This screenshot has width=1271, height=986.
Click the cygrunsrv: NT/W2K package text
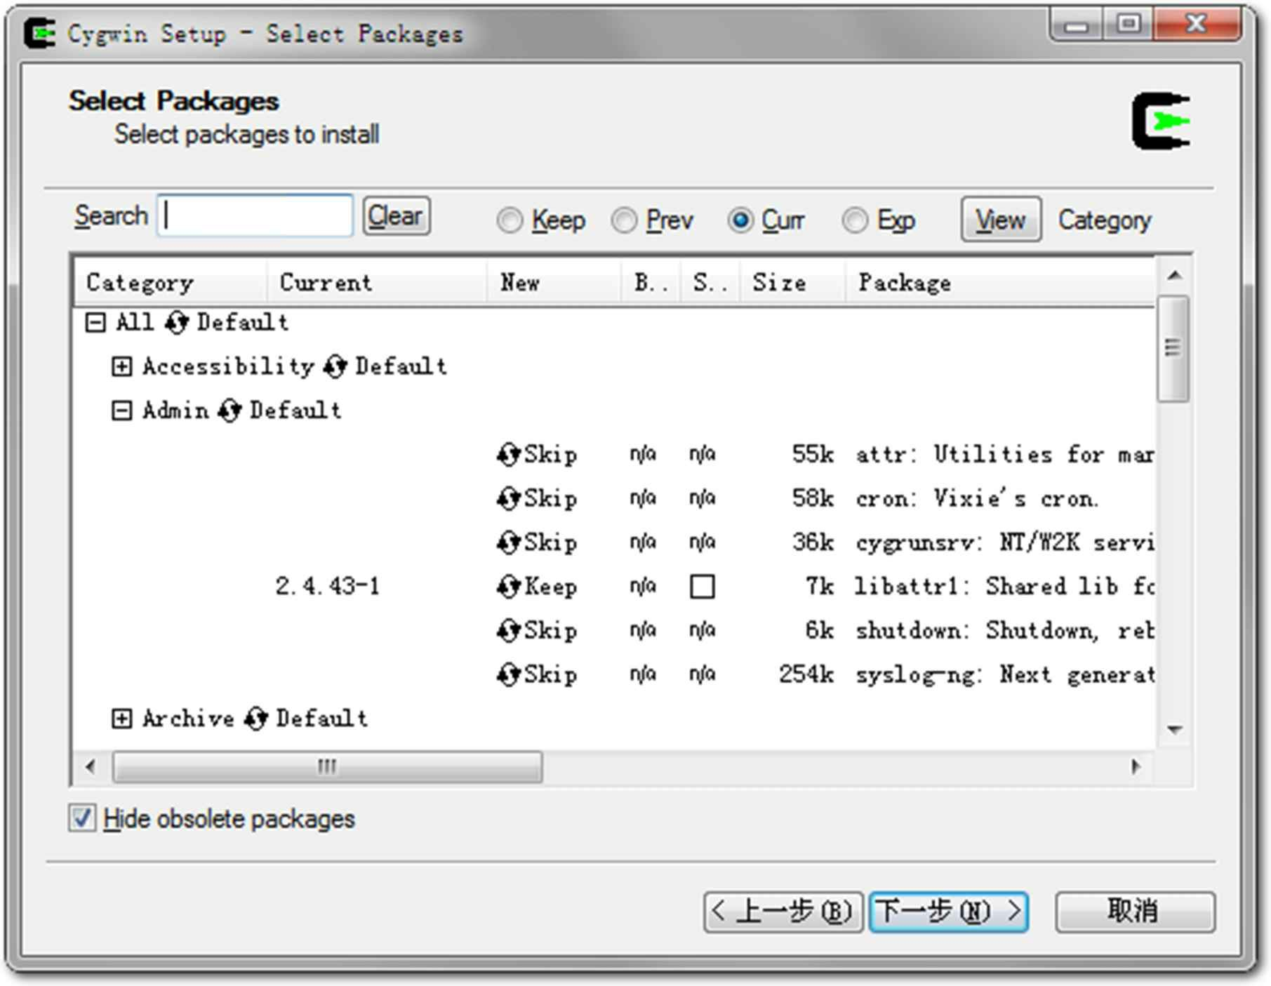click(1004, 543)
